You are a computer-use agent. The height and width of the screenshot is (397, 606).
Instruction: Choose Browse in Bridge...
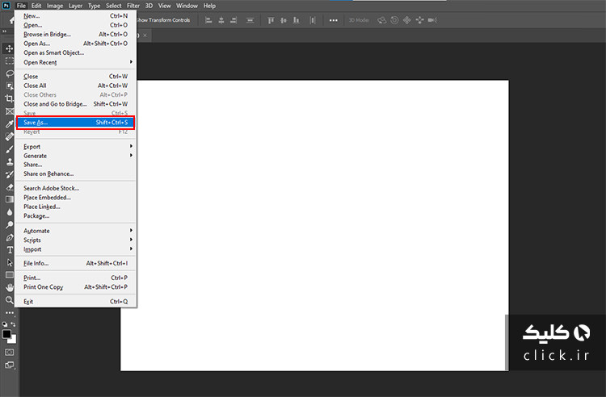point(75,35)
